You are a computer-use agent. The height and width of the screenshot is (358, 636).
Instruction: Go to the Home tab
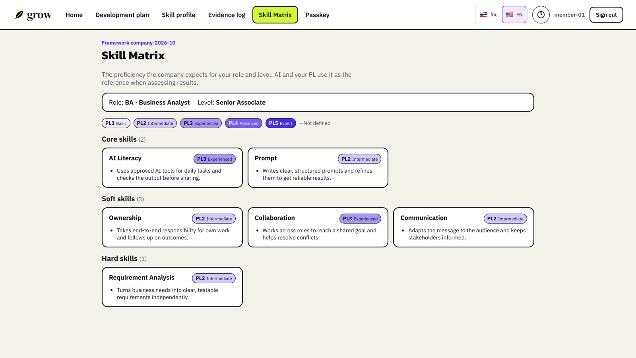[74, 15]
